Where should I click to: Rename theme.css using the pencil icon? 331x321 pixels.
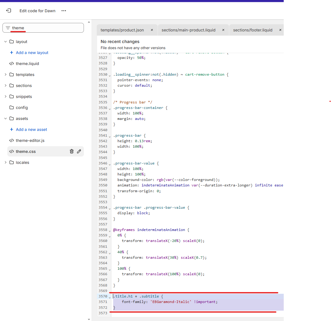coord(79,151)
